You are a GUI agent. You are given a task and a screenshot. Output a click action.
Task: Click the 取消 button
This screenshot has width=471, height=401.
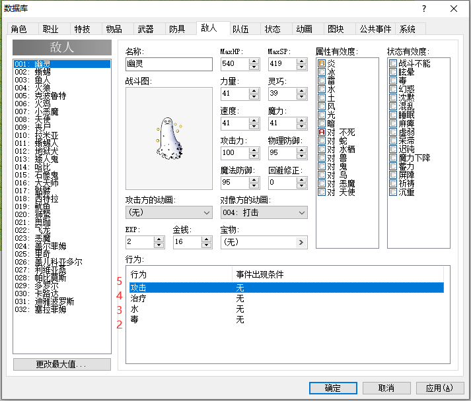pos(386,388)
